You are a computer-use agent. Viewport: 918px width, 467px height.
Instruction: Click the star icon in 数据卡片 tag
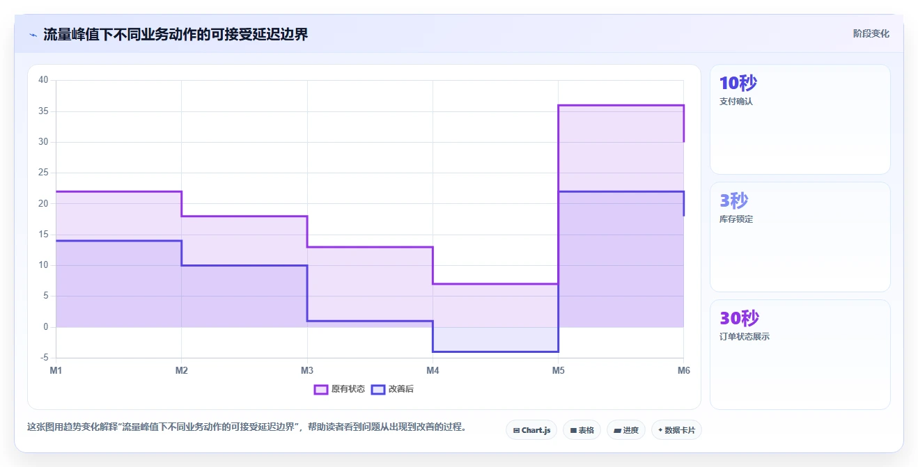click(660, 430)
